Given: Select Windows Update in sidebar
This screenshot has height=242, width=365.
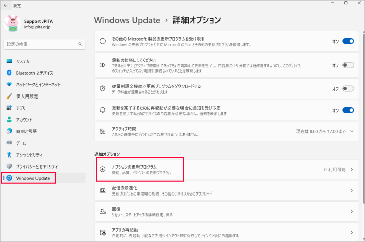Looking at the screenshot, I should [x=44, y=178].
